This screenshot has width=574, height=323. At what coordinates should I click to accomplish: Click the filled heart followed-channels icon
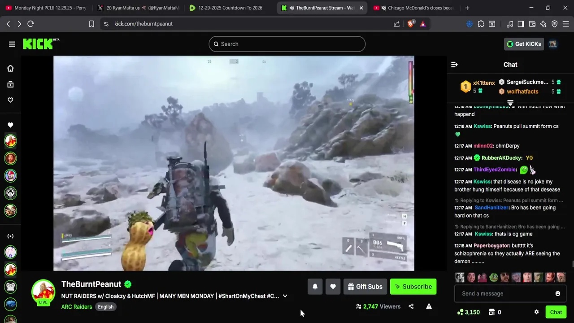pyautogui.click(x=10, y=125)
